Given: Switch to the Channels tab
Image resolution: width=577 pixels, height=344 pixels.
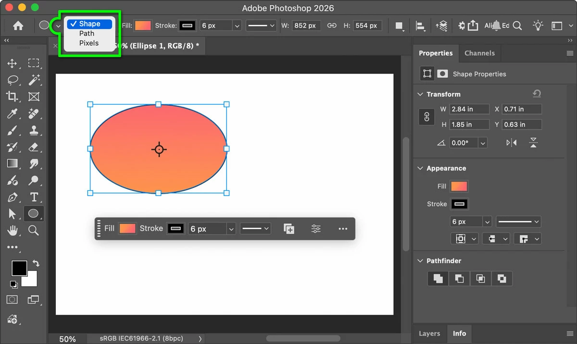Looking at the screenshot, I should pyautogui.click(x=479, y=53).
